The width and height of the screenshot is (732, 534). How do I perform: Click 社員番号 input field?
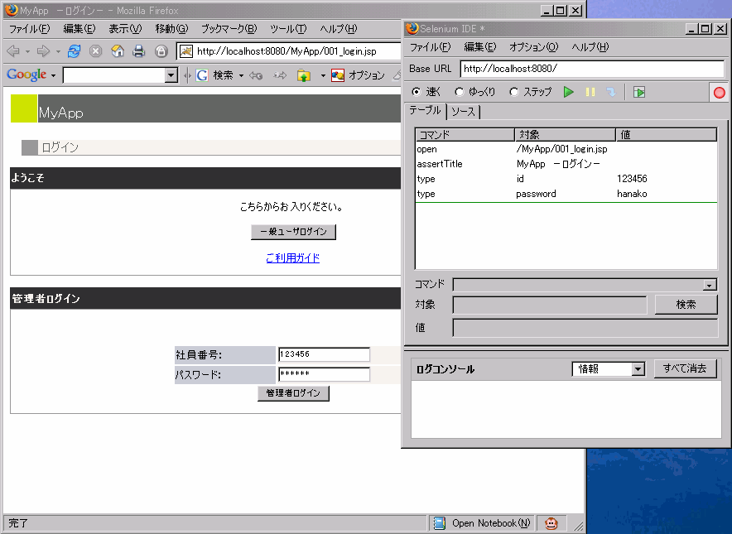324,354
